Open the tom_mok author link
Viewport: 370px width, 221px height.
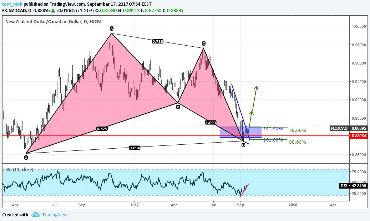(x=12, y=4)
